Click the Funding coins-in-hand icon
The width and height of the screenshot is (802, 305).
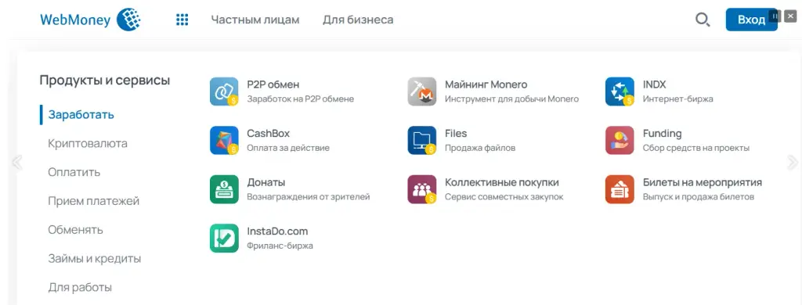coord(620,141)
